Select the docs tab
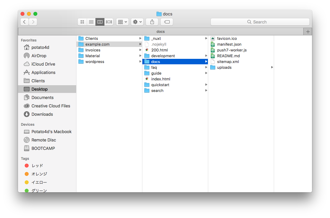Viewport: 330px width, 218px height. click(x=161, y=32)
